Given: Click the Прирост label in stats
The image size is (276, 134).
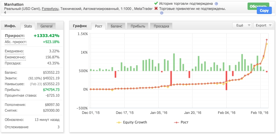Looking at the screenshot, I should (15, 35).
